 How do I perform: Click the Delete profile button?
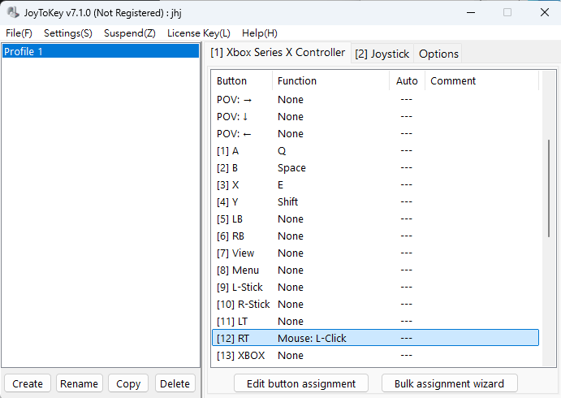175,383
